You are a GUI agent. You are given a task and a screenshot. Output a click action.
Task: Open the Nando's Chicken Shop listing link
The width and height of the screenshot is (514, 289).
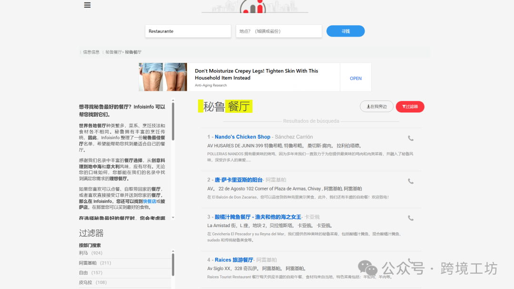(x=242, y=137)
